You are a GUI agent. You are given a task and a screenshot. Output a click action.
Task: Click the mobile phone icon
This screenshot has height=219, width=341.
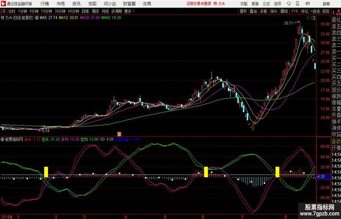pos(298,4)
